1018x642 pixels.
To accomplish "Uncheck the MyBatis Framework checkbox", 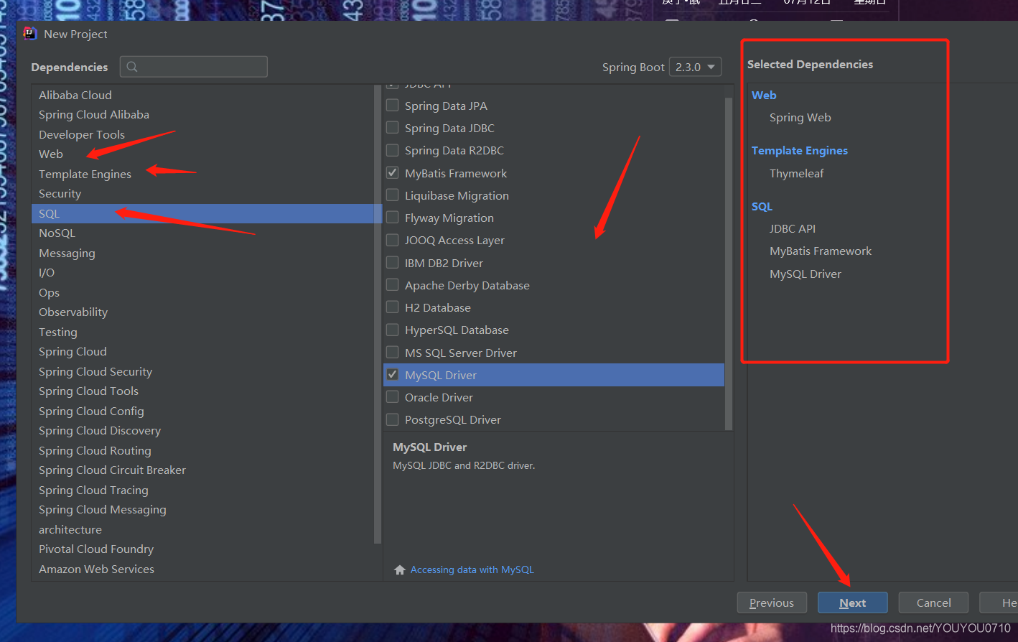I will coord(393,173).
